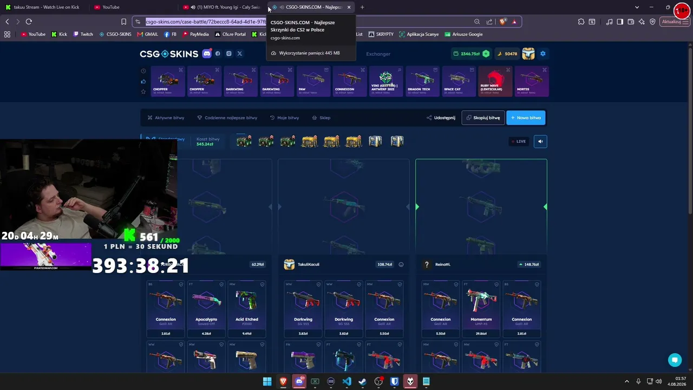
Task: Open Notepad from the taskbar
Action: tap(427, 381)
